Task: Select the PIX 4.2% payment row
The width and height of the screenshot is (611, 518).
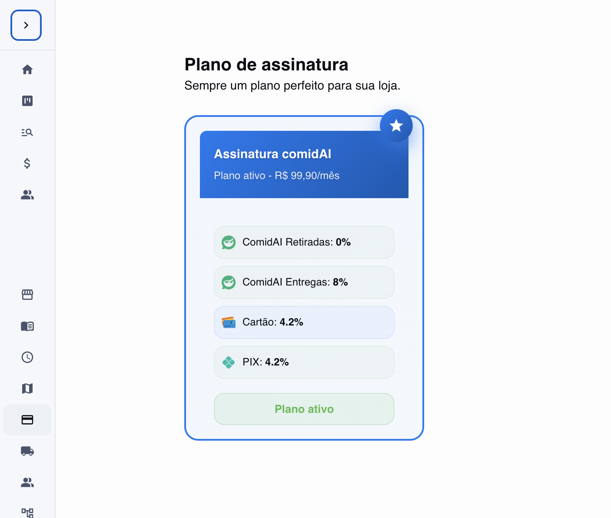Action: point(304,362)
